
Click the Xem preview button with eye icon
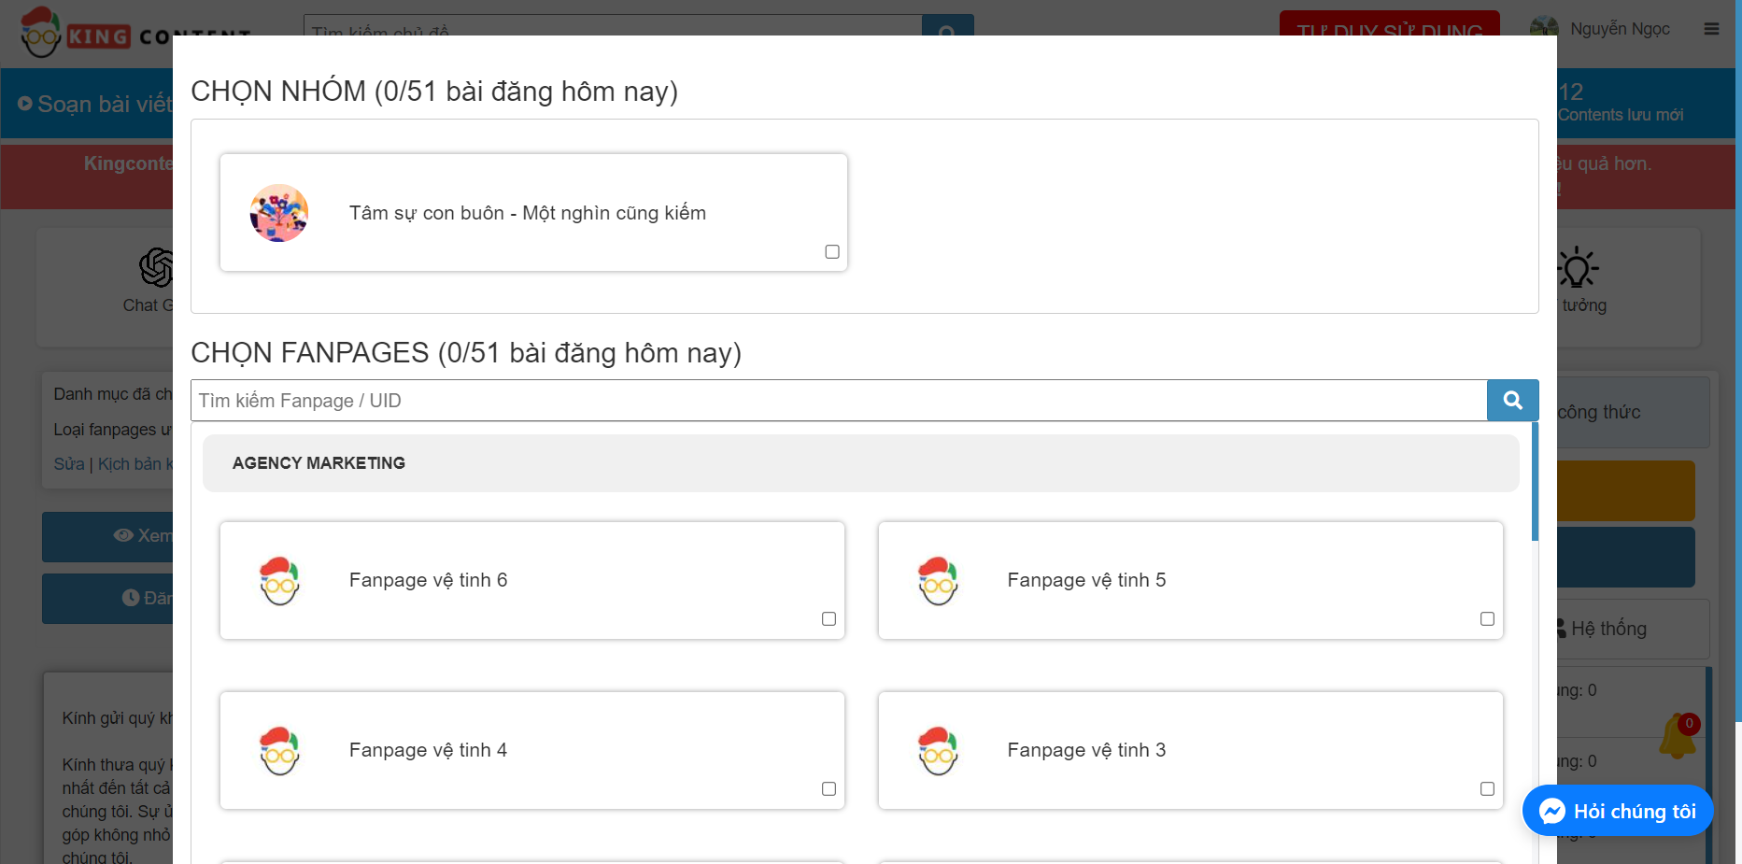point(107,536)
